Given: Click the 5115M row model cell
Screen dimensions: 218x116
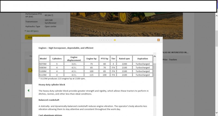Looking at the screenshot, I should (43, 75).
